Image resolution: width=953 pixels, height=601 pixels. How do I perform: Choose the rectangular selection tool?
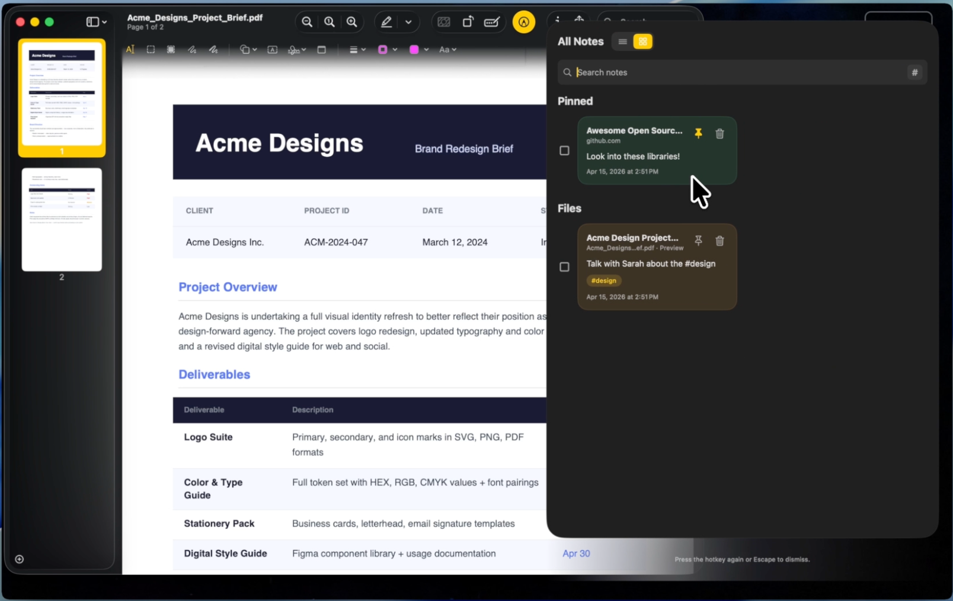point(151,50)
